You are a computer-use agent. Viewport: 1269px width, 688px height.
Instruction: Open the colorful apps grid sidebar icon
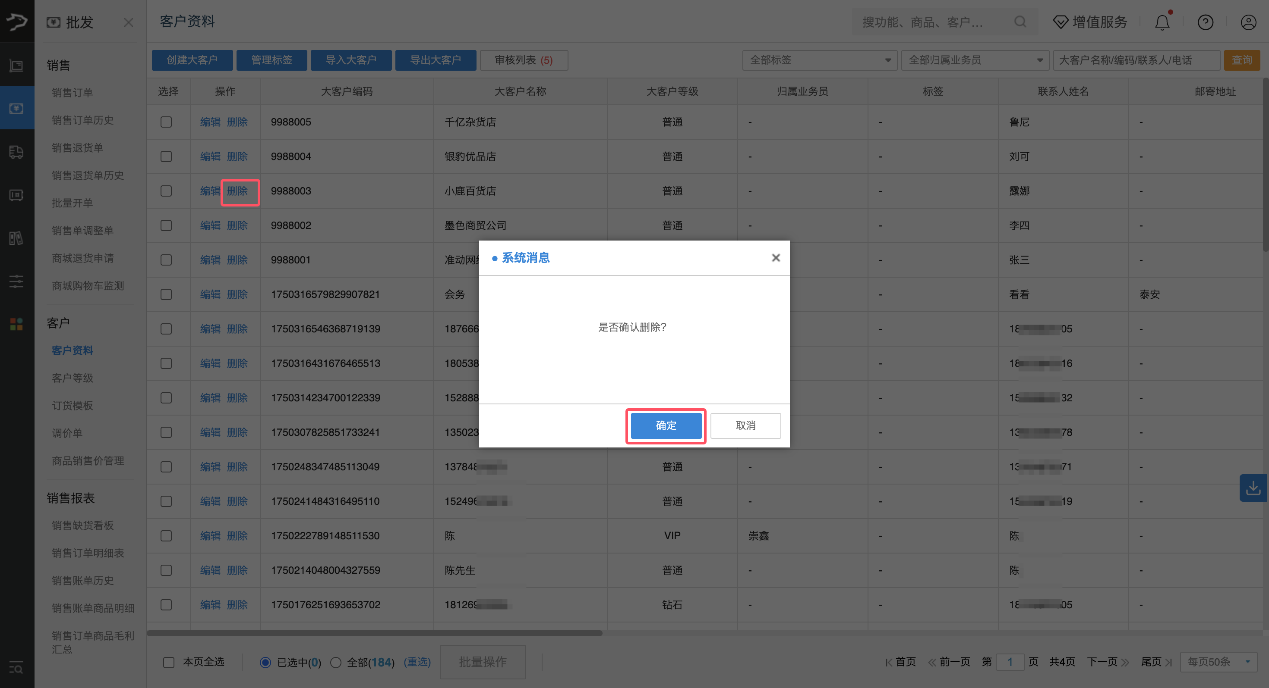click(x=16, y=324)
